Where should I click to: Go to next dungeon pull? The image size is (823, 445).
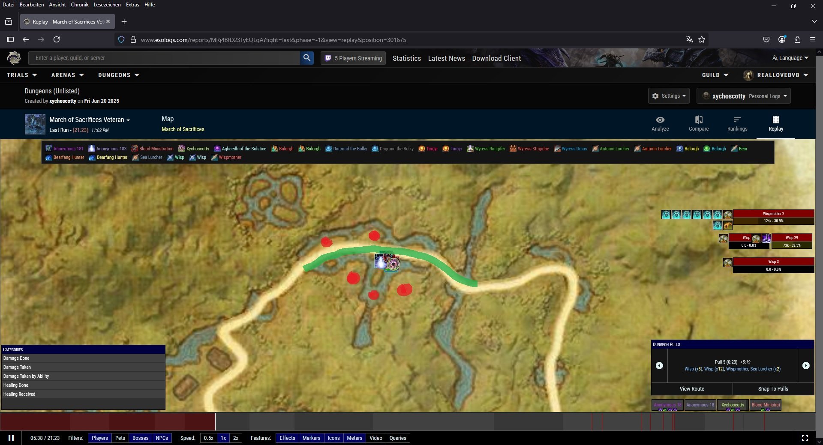pyautogui.click(x=806, y=365)
